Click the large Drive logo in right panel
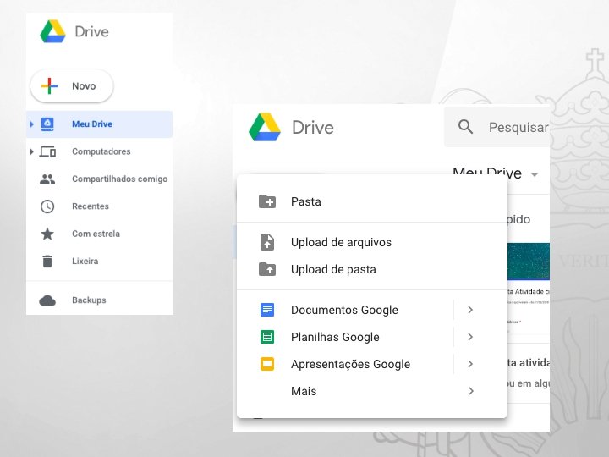Screen dimensions: 609x457 pyautogui.click(x=265, y=127)
